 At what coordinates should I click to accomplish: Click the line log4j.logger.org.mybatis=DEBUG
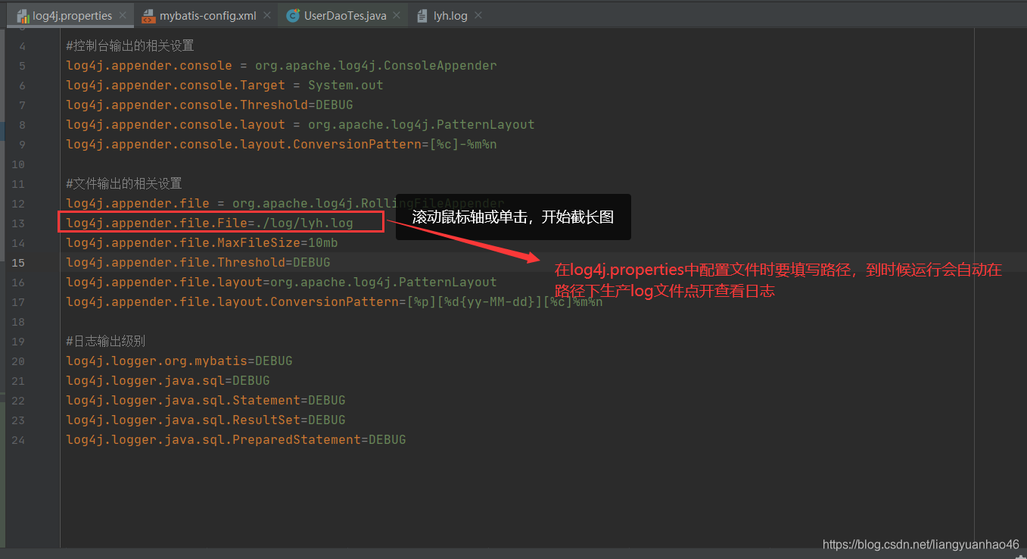pos(179,361)
